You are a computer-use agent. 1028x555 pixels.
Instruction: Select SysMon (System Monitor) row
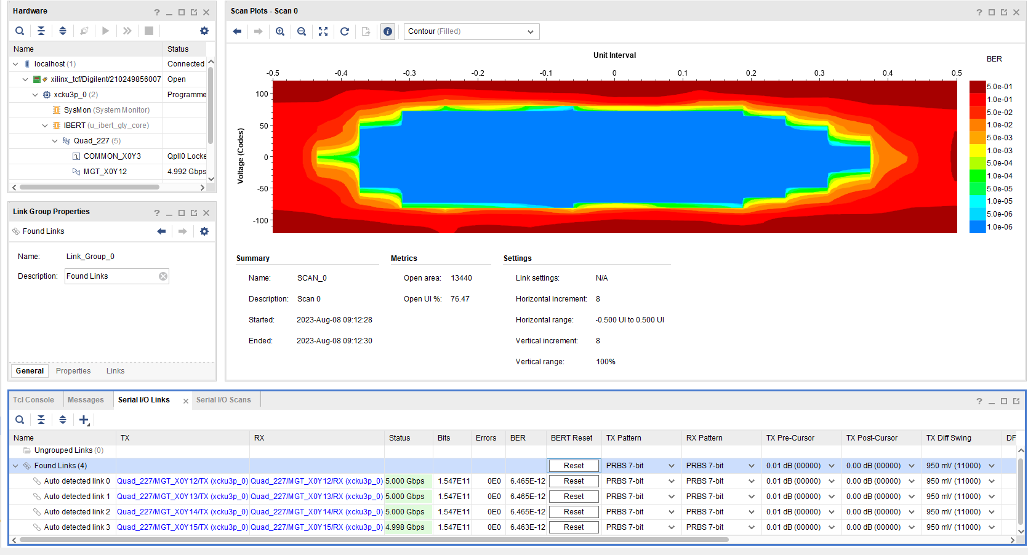click(106, 110)
